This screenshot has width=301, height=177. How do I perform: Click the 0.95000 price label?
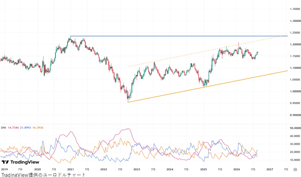295,103
